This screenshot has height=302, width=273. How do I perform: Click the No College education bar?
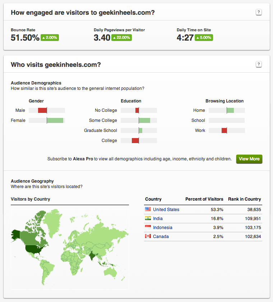pos(139,110)
